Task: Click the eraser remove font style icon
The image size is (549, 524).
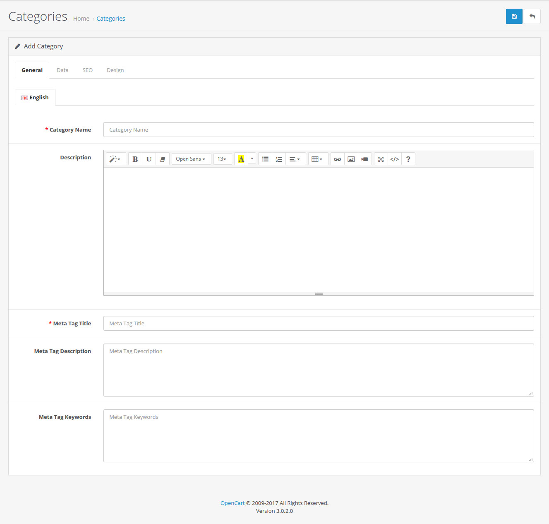Action: coord(163,159)
